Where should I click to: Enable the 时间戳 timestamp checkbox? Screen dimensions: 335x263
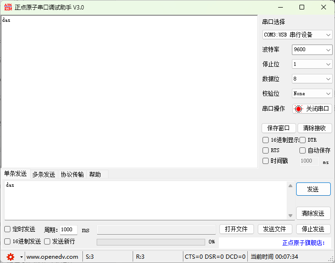266,161
